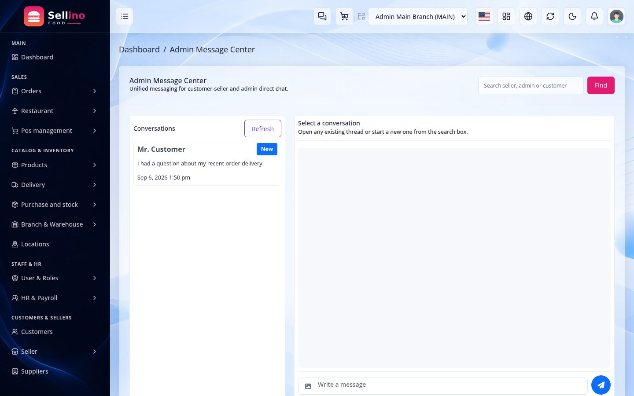The width and height of the screenshot is (634, 396).
Task: Click the send message paper plane button
Action: click(x=601, y=385)
